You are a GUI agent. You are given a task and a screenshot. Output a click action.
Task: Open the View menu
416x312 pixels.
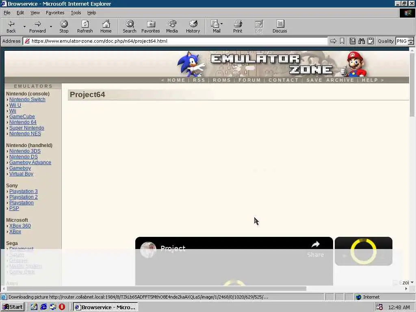pyautogui.click(x=35, y=13)
